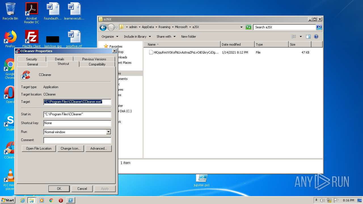Open the volume control tray icon
The width and height of the screenshot is (363, 204).
click(x=322, y=200)
